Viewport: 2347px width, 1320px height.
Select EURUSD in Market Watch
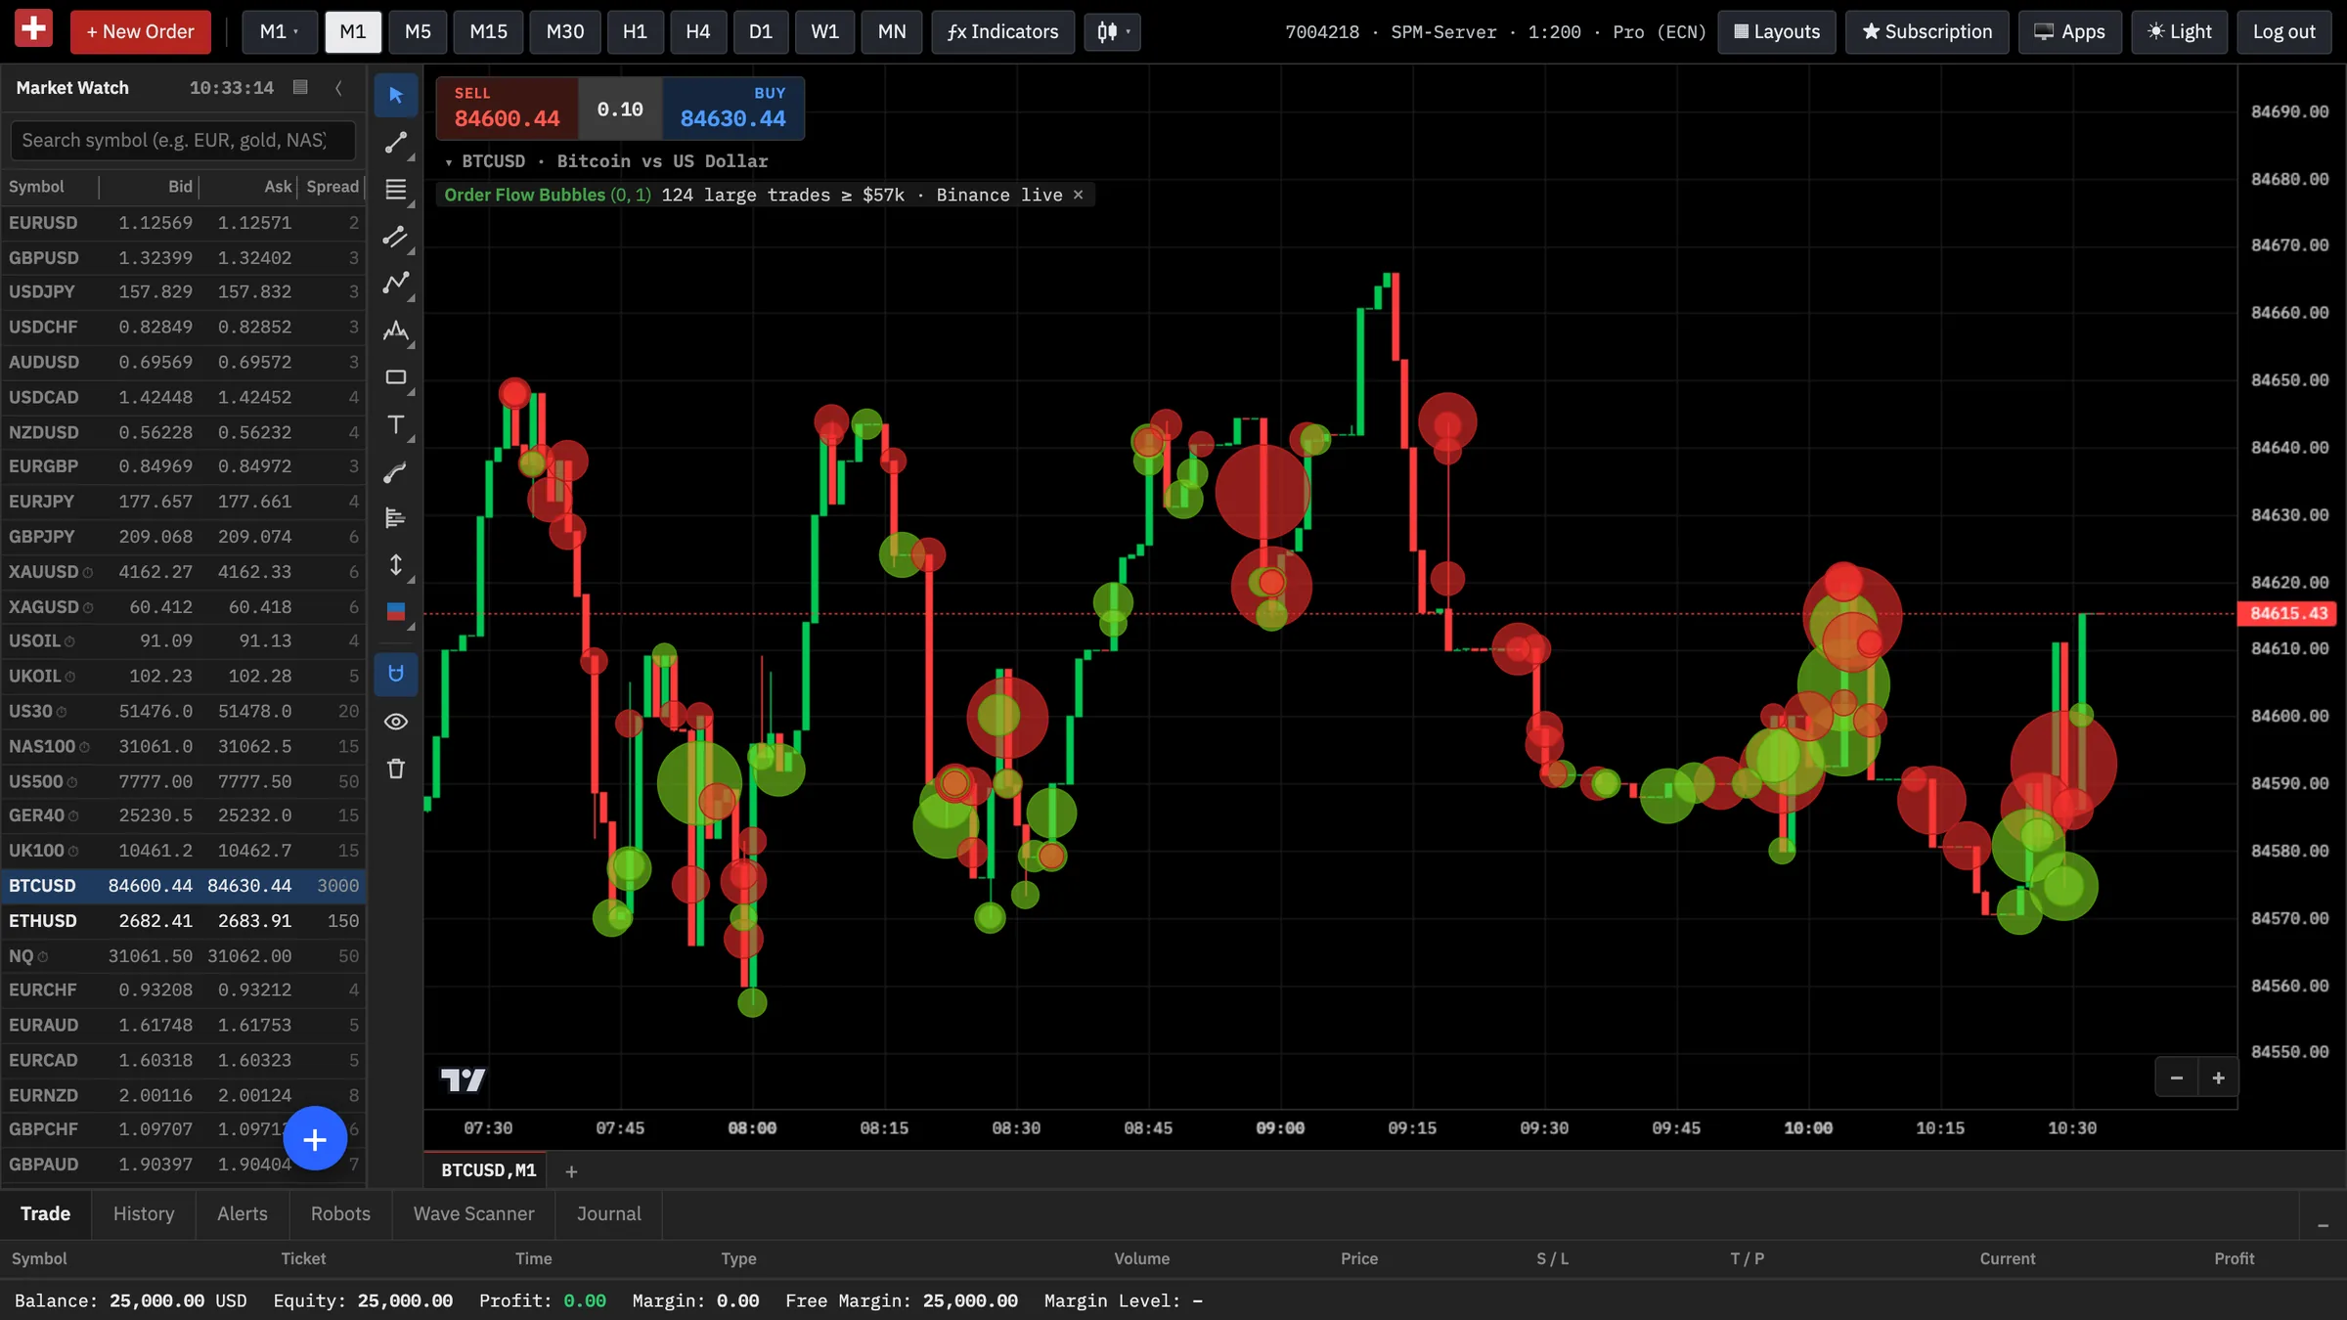[x=183, y=223]
